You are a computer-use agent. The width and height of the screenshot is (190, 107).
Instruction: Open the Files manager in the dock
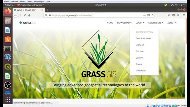pos(8,21)
